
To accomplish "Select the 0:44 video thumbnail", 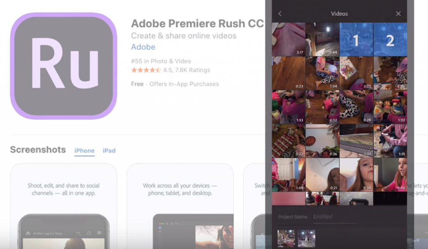I will coord(322,39).
